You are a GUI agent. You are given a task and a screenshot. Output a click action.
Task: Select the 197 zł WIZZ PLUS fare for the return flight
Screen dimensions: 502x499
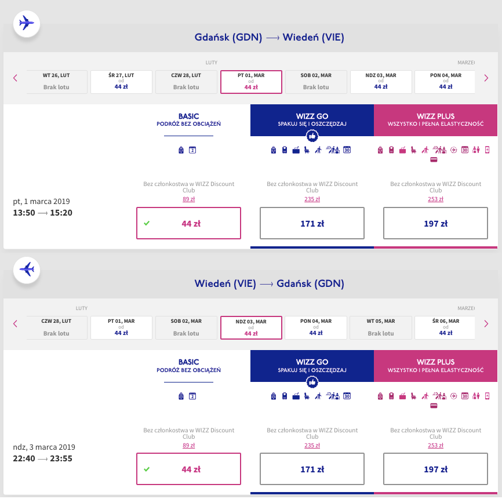(x=436, y=469)
